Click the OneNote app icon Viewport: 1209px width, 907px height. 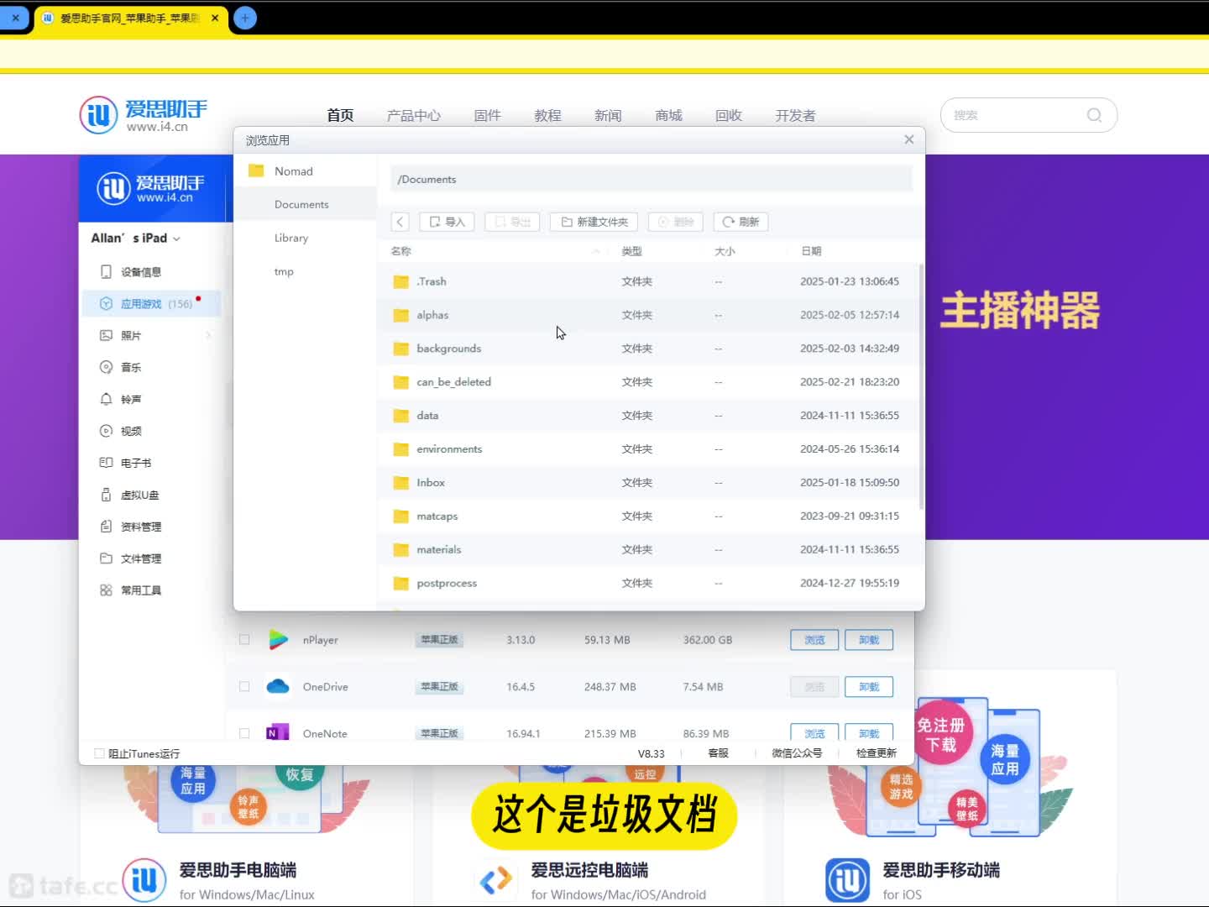pos(278,732)
